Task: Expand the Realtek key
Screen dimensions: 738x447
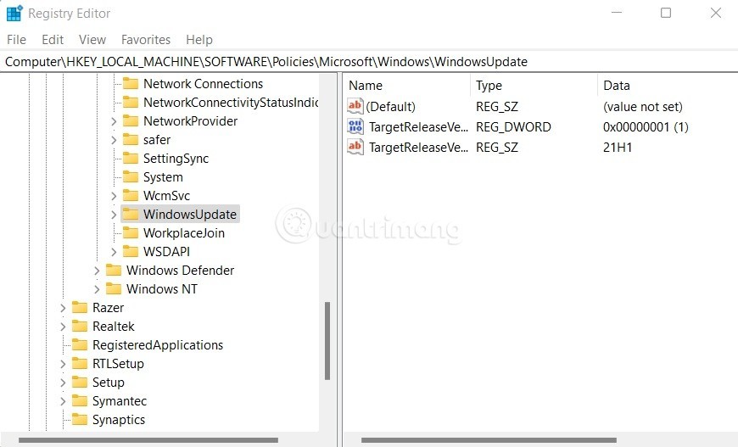Action: 63,327
